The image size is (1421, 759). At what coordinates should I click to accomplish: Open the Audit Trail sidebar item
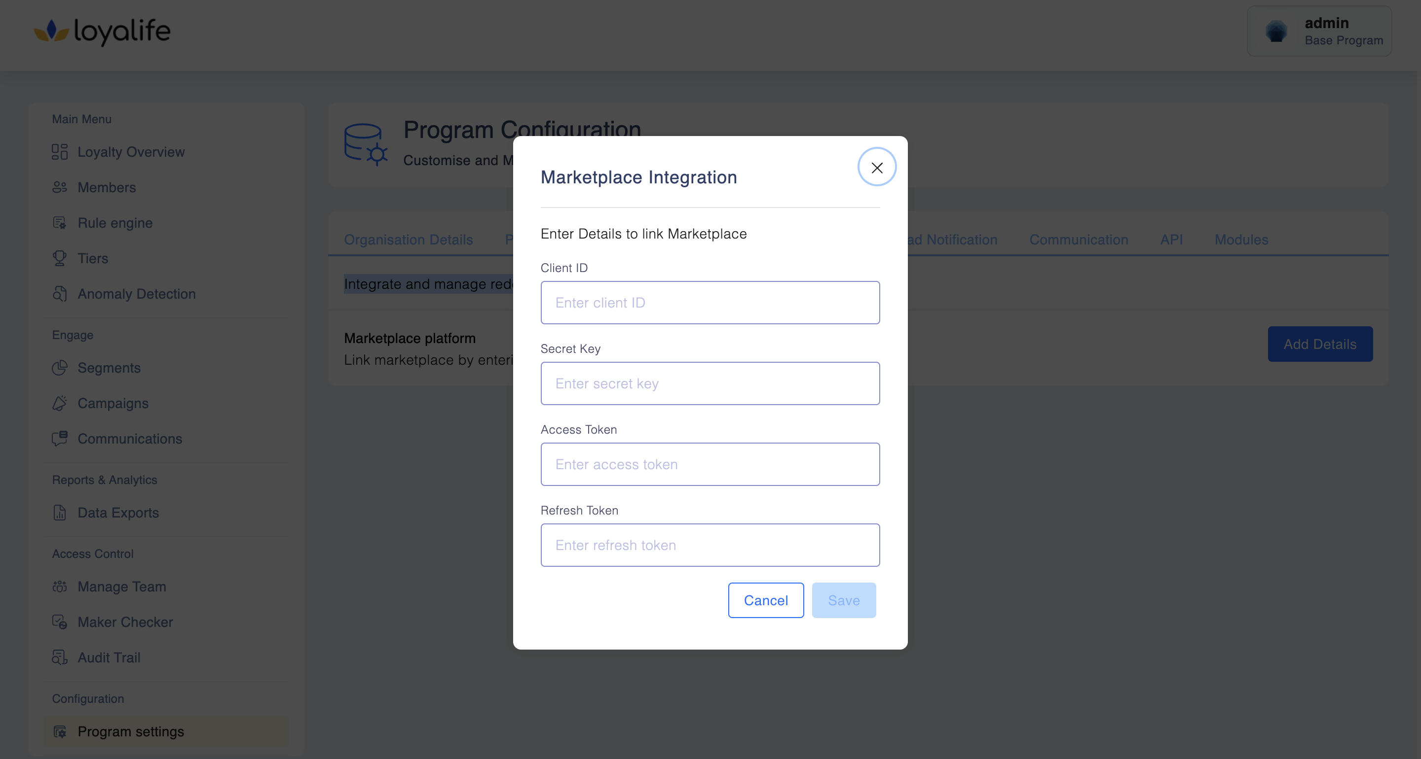click(x=109, y=657)
